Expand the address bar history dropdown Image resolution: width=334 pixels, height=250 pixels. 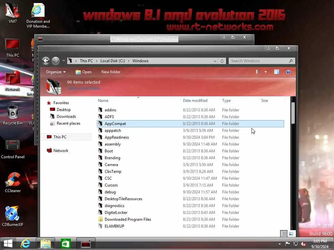[215, 61]
